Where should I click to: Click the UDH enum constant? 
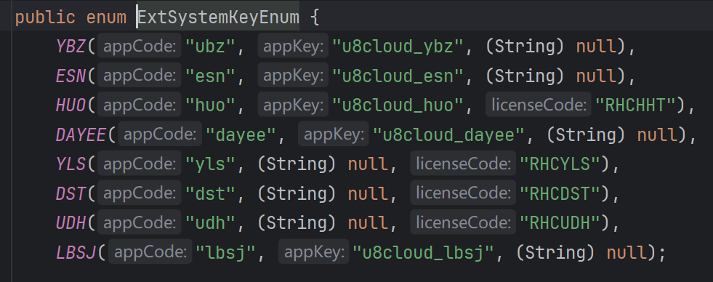(x=71, y=223)
